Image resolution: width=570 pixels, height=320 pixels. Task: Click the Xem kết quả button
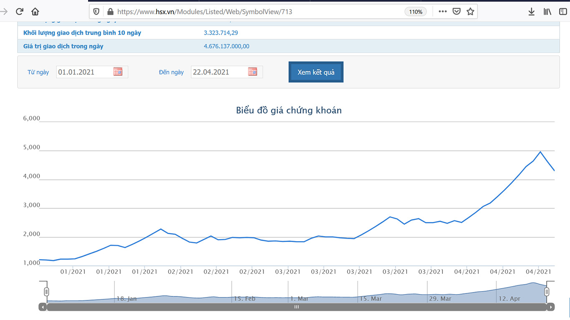pyautogui.click(x=316, y=72)
